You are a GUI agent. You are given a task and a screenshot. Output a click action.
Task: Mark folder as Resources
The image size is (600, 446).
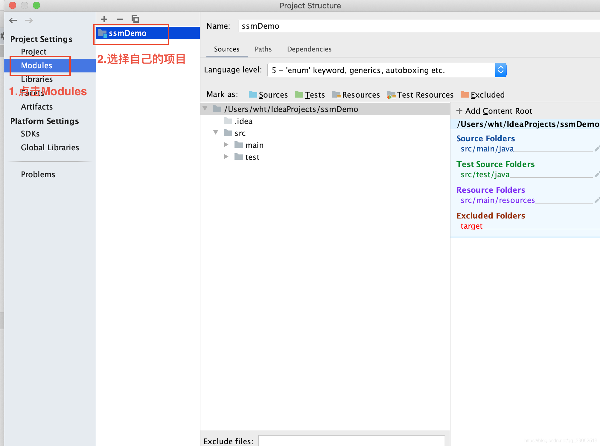coord(356,95)
